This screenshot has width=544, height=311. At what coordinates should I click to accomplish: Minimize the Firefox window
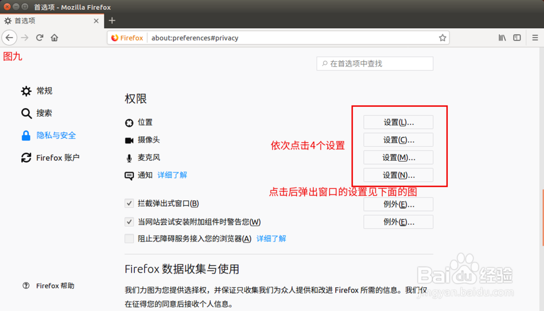click(16, 7)
